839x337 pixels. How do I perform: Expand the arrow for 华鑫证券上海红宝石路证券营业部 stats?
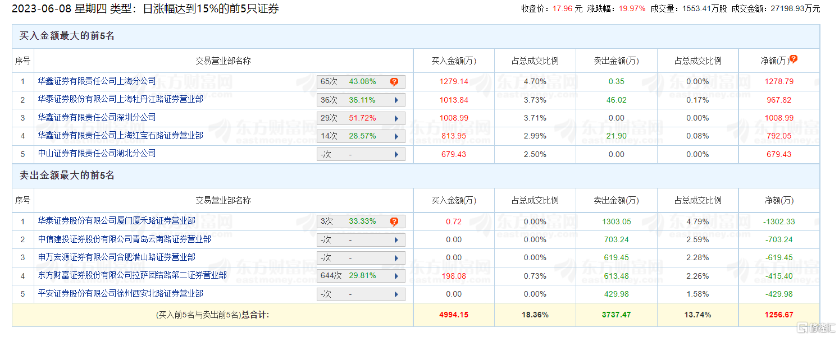pyautogui.click(x=396, y=136)
